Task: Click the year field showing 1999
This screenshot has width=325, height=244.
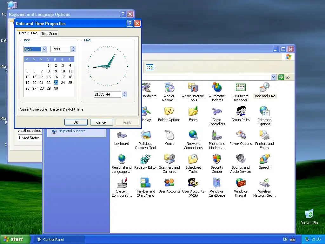Action: tap(60, 49)
